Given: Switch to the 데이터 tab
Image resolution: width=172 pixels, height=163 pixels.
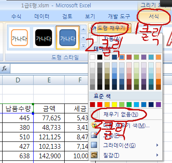Looking at the screenshot, I should (x=42, y=16).
